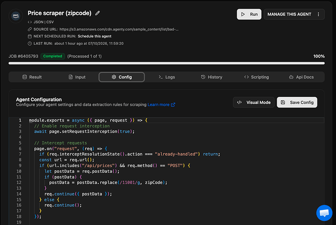336x225 pixels.
Task: Switch to the Result tab
Action: [x=32, y=77]
